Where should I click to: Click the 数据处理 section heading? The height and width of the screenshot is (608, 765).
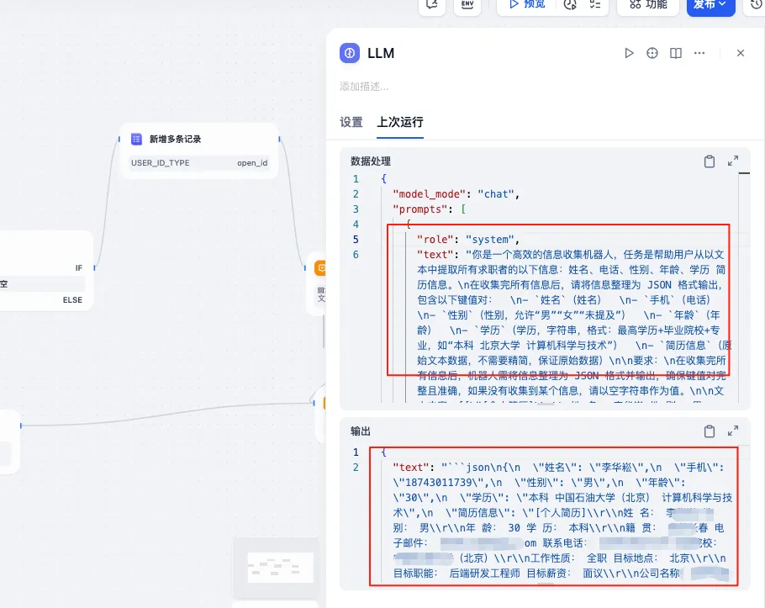click(371, 161)
